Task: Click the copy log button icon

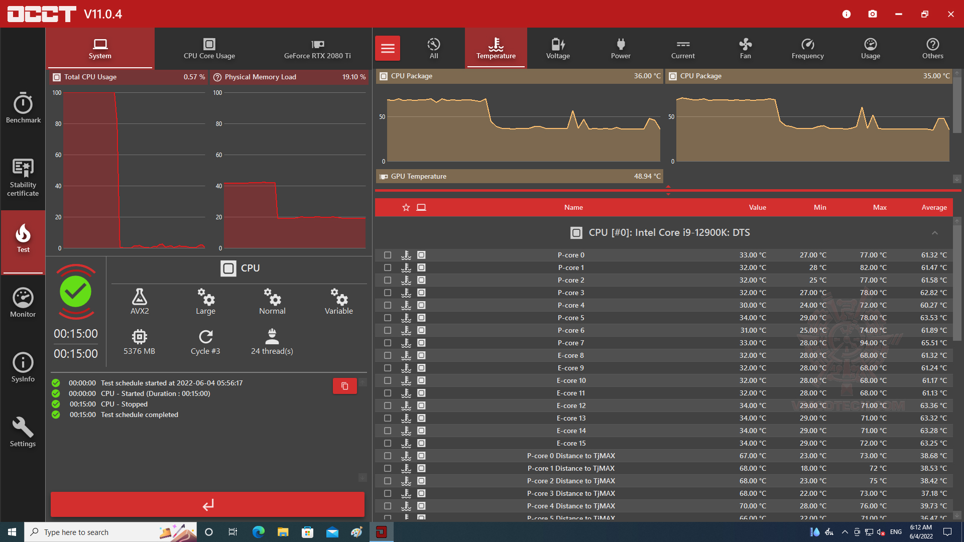Action: [x=345, y=386]
